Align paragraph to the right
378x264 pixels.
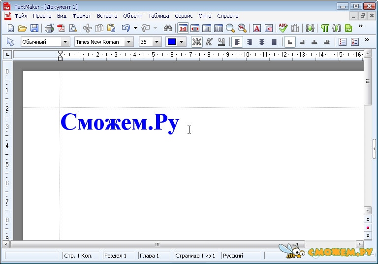pos(249,42)
